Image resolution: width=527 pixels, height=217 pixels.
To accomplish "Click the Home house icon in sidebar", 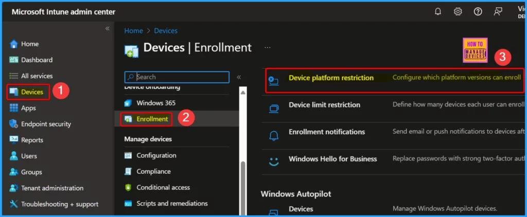I will point(14,44).
